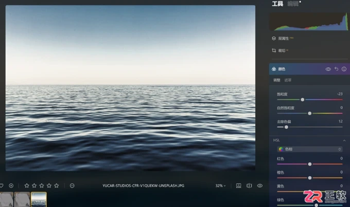Select the second filmstrip thumbnail
Image resolution: width=350 pixels, height=207 pixels.
22,199
